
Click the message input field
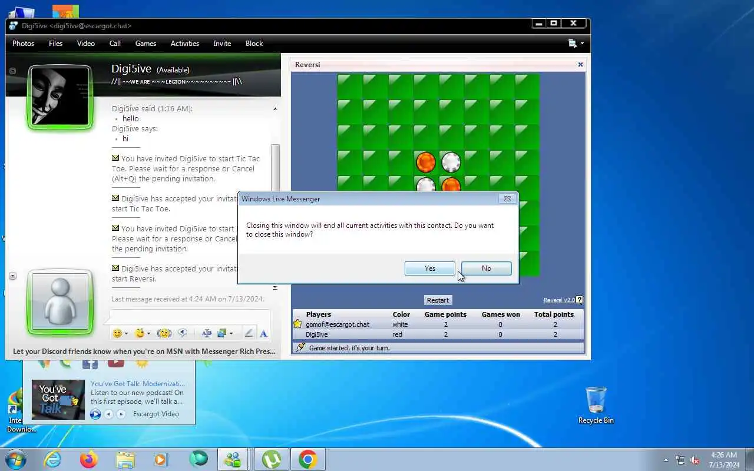click(x=190, y=316)
